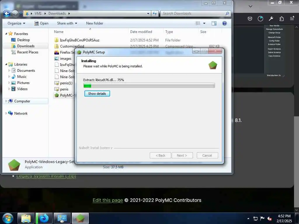The height and width of the screenshot is (224, 299).
Task: Sort by the Date modified column
Action: (x=141, y=32)
